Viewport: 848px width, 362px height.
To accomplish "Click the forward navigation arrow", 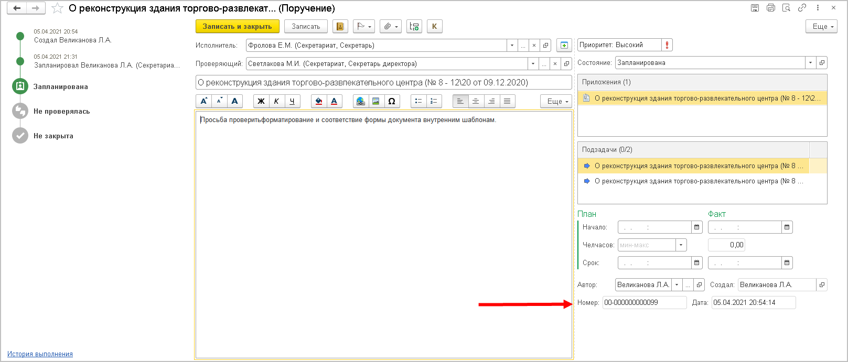I will click(x=36, y=8).
